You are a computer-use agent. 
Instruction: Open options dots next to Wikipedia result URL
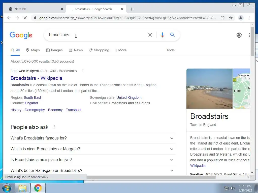click(83, 71)
